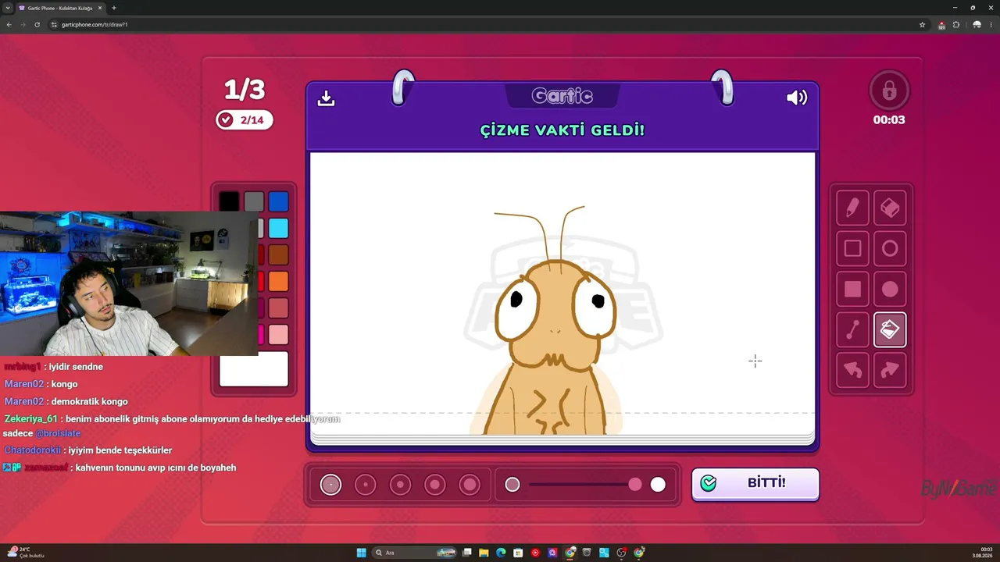Mute game sound with the speaker icon
The height and width of the screenshot is (562, 1000).
point(797,98)
